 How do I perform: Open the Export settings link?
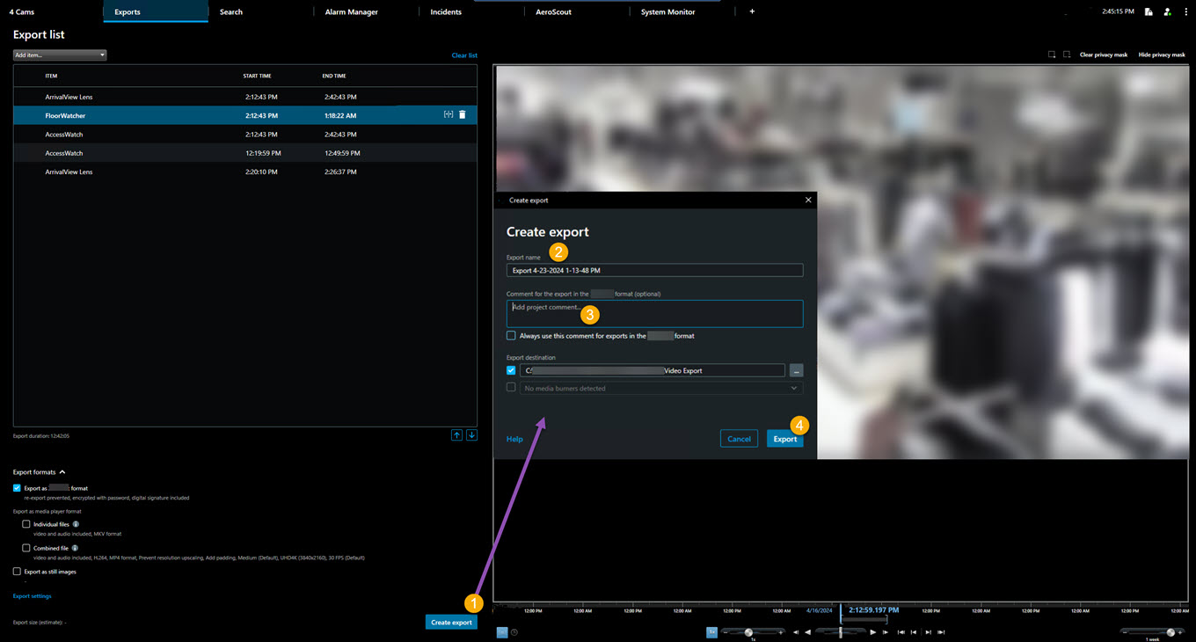click(33, 596)
